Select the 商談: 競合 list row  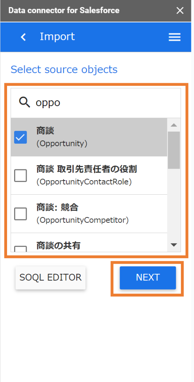[x=89, y=214]
